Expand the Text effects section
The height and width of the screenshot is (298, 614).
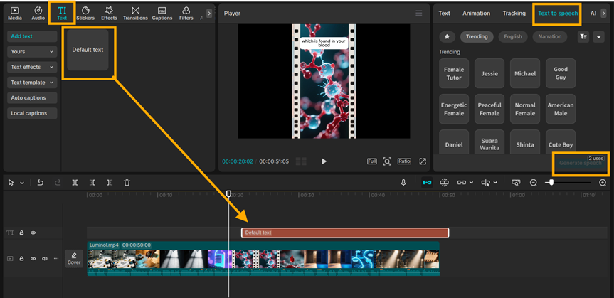[x=32, y=67]
